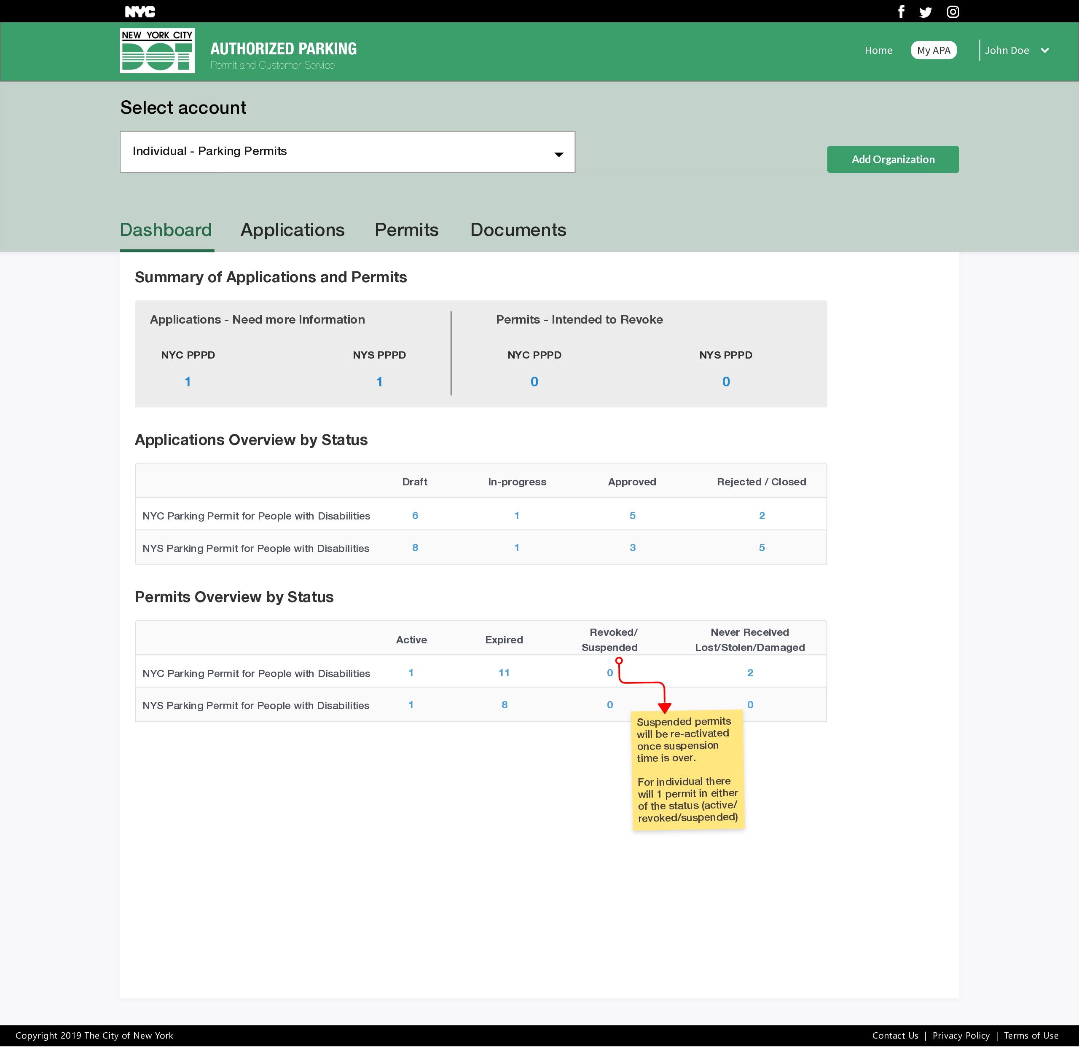Expand the John Doe user menu chevron
Screen dimensions: 1079x1047
pos(1045,50)
